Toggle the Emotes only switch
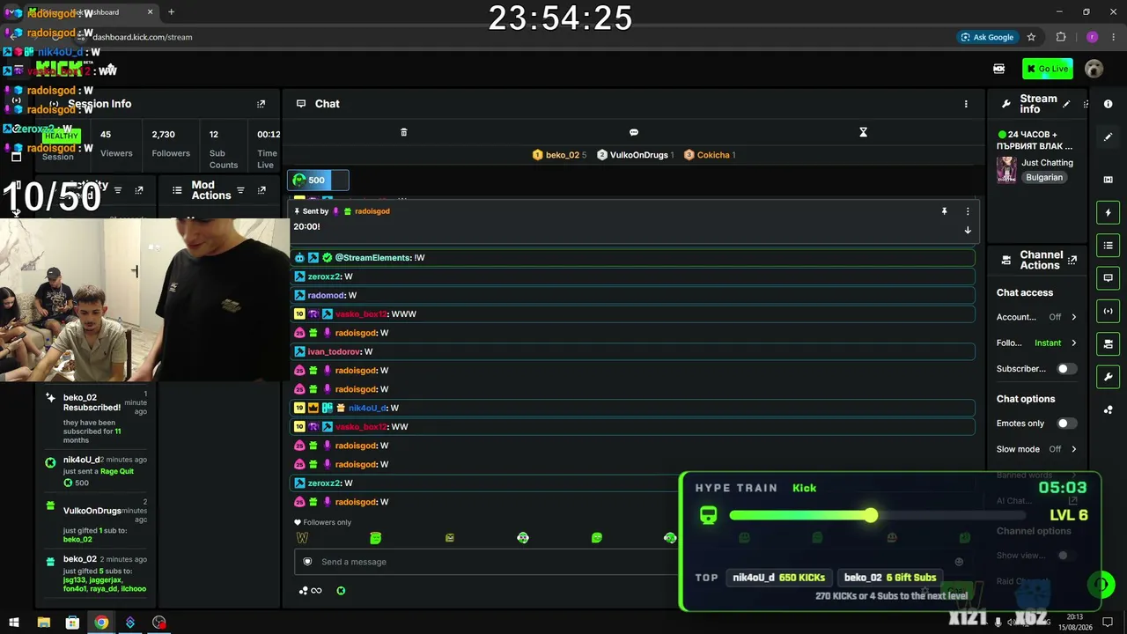This screenshot has height=634, width=1127. [1066, 424]
